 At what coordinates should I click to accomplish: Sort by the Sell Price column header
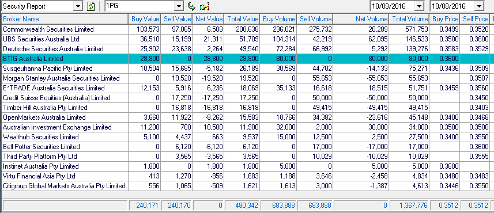pyautogui.click(x=475, y=19)
